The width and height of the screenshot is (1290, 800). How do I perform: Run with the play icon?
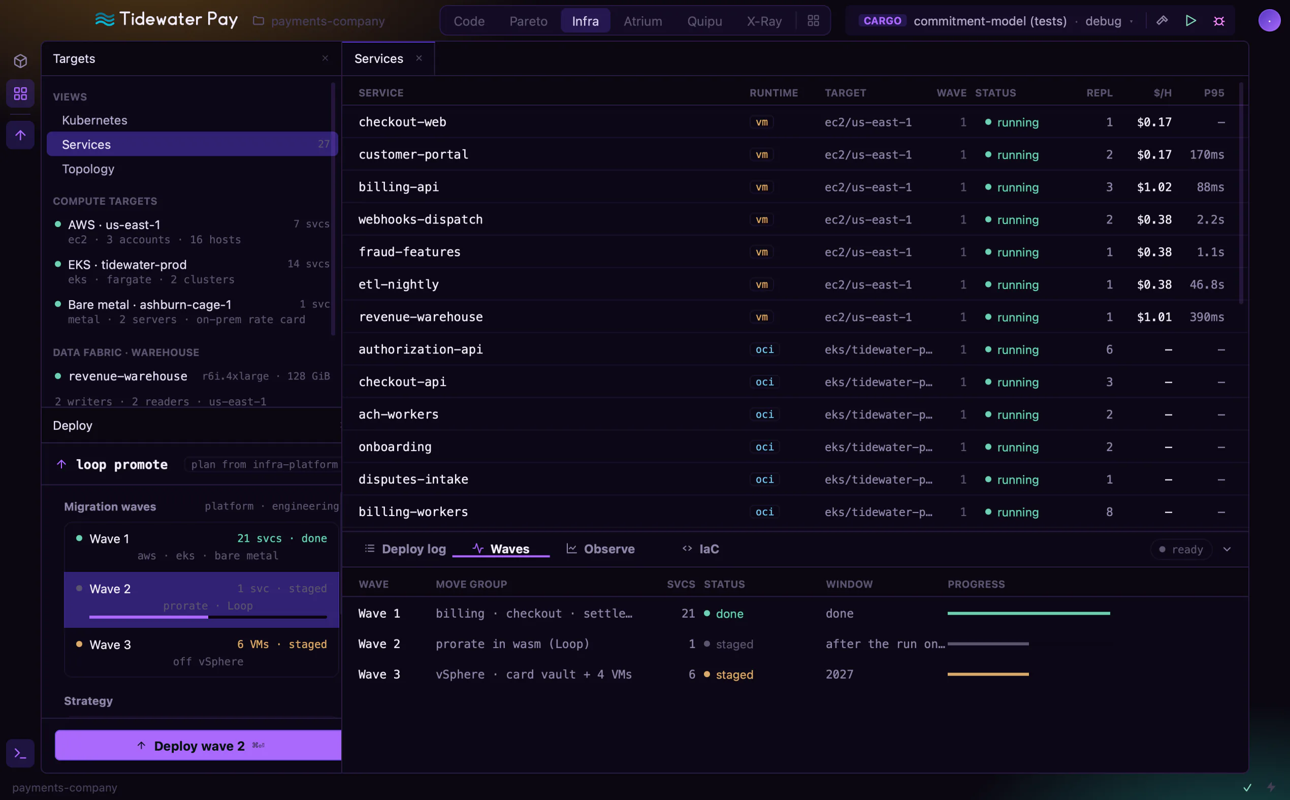[1190, 21]
